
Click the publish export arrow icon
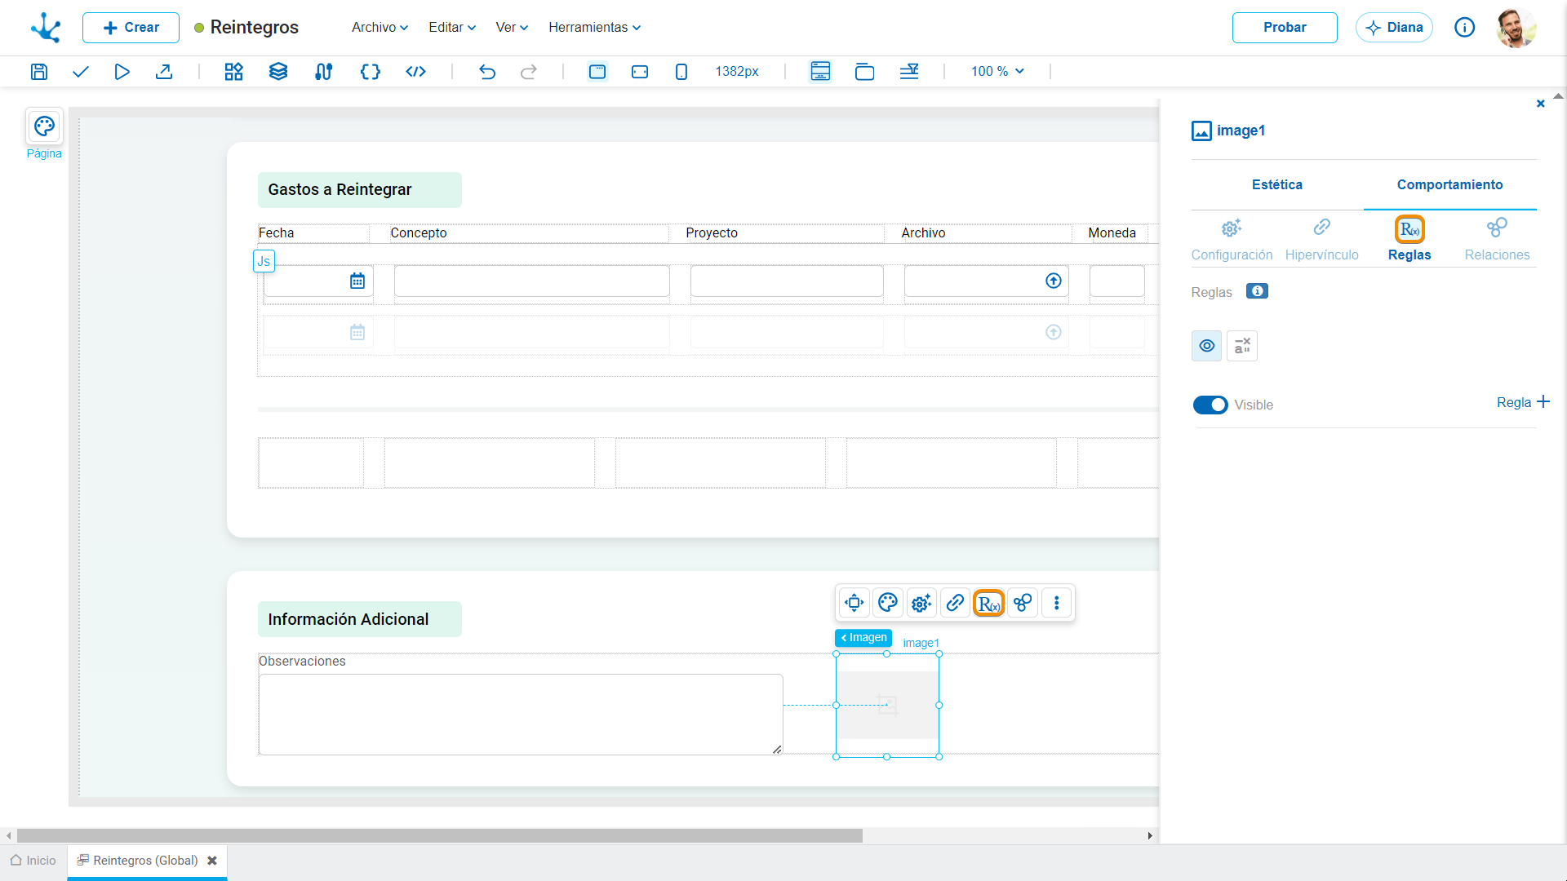tap(164, 72)
